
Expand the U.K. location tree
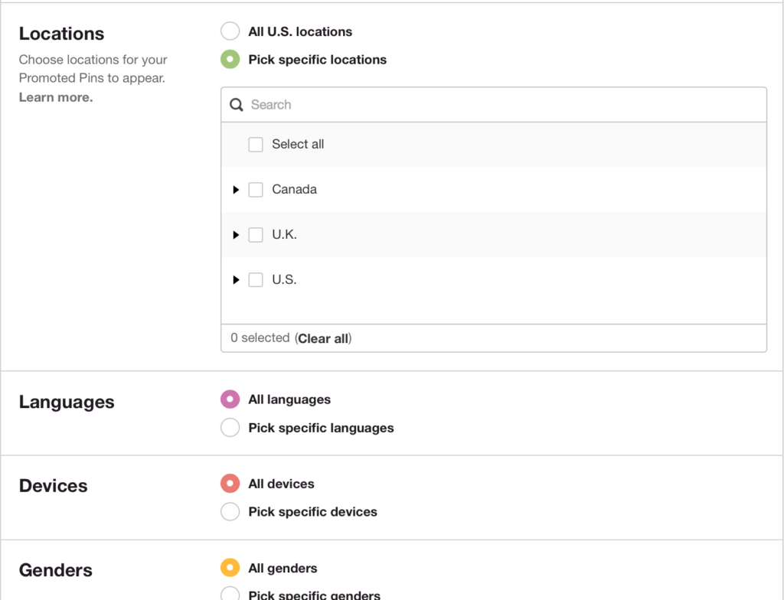coord(236,234)
